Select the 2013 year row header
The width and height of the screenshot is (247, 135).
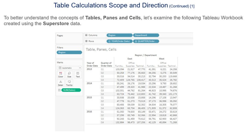89,69
